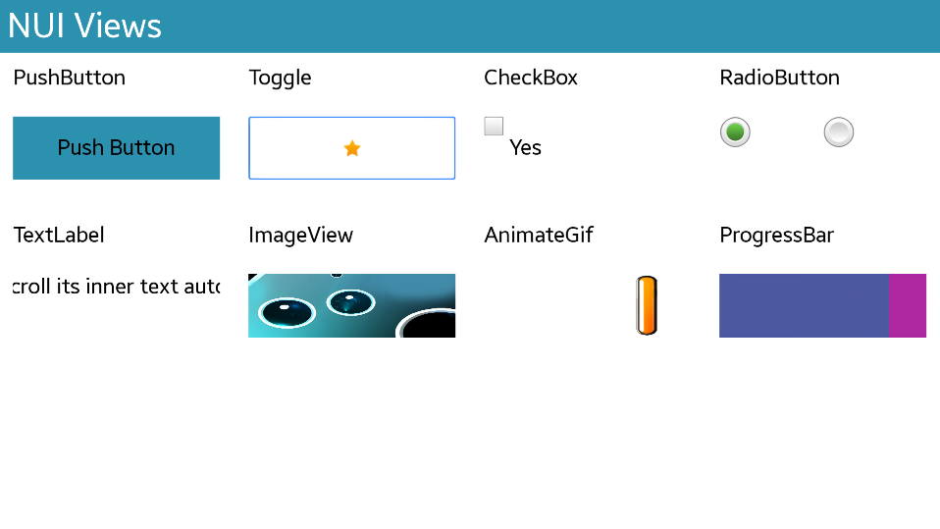Click the scrolling text label
This screenshot has height=529, width=940.
(116, 287)
